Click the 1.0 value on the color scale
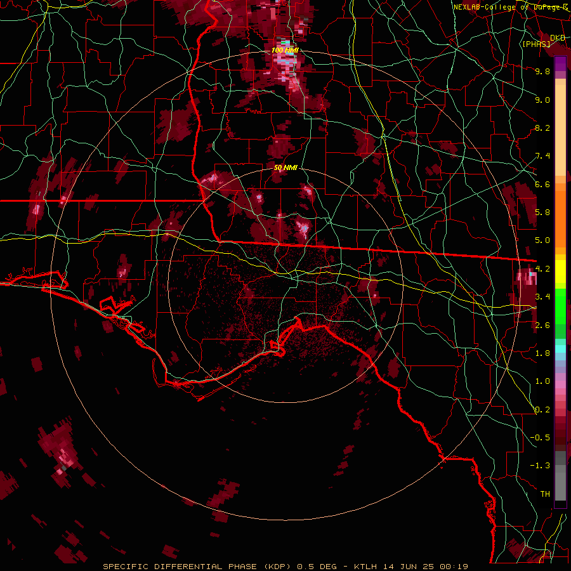This screenshot has width=571, height=571. coord(542,381)
